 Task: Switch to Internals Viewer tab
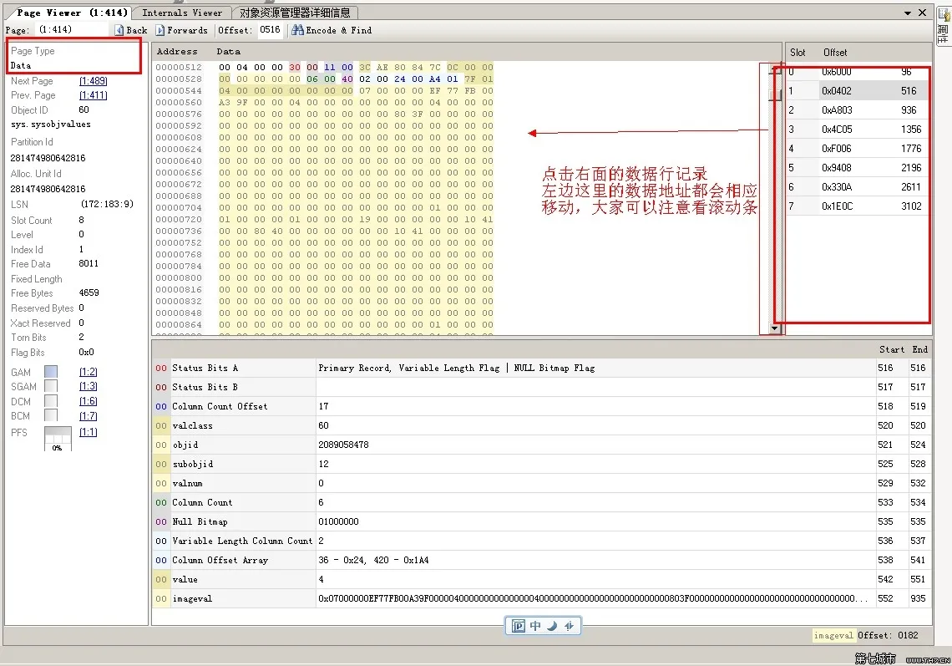click(182, 13)
